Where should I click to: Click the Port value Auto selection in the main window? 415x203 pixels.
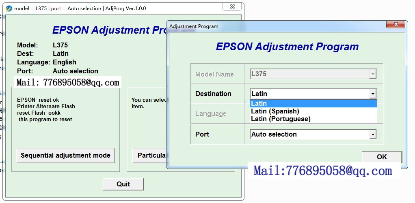[x=76, y=71]
